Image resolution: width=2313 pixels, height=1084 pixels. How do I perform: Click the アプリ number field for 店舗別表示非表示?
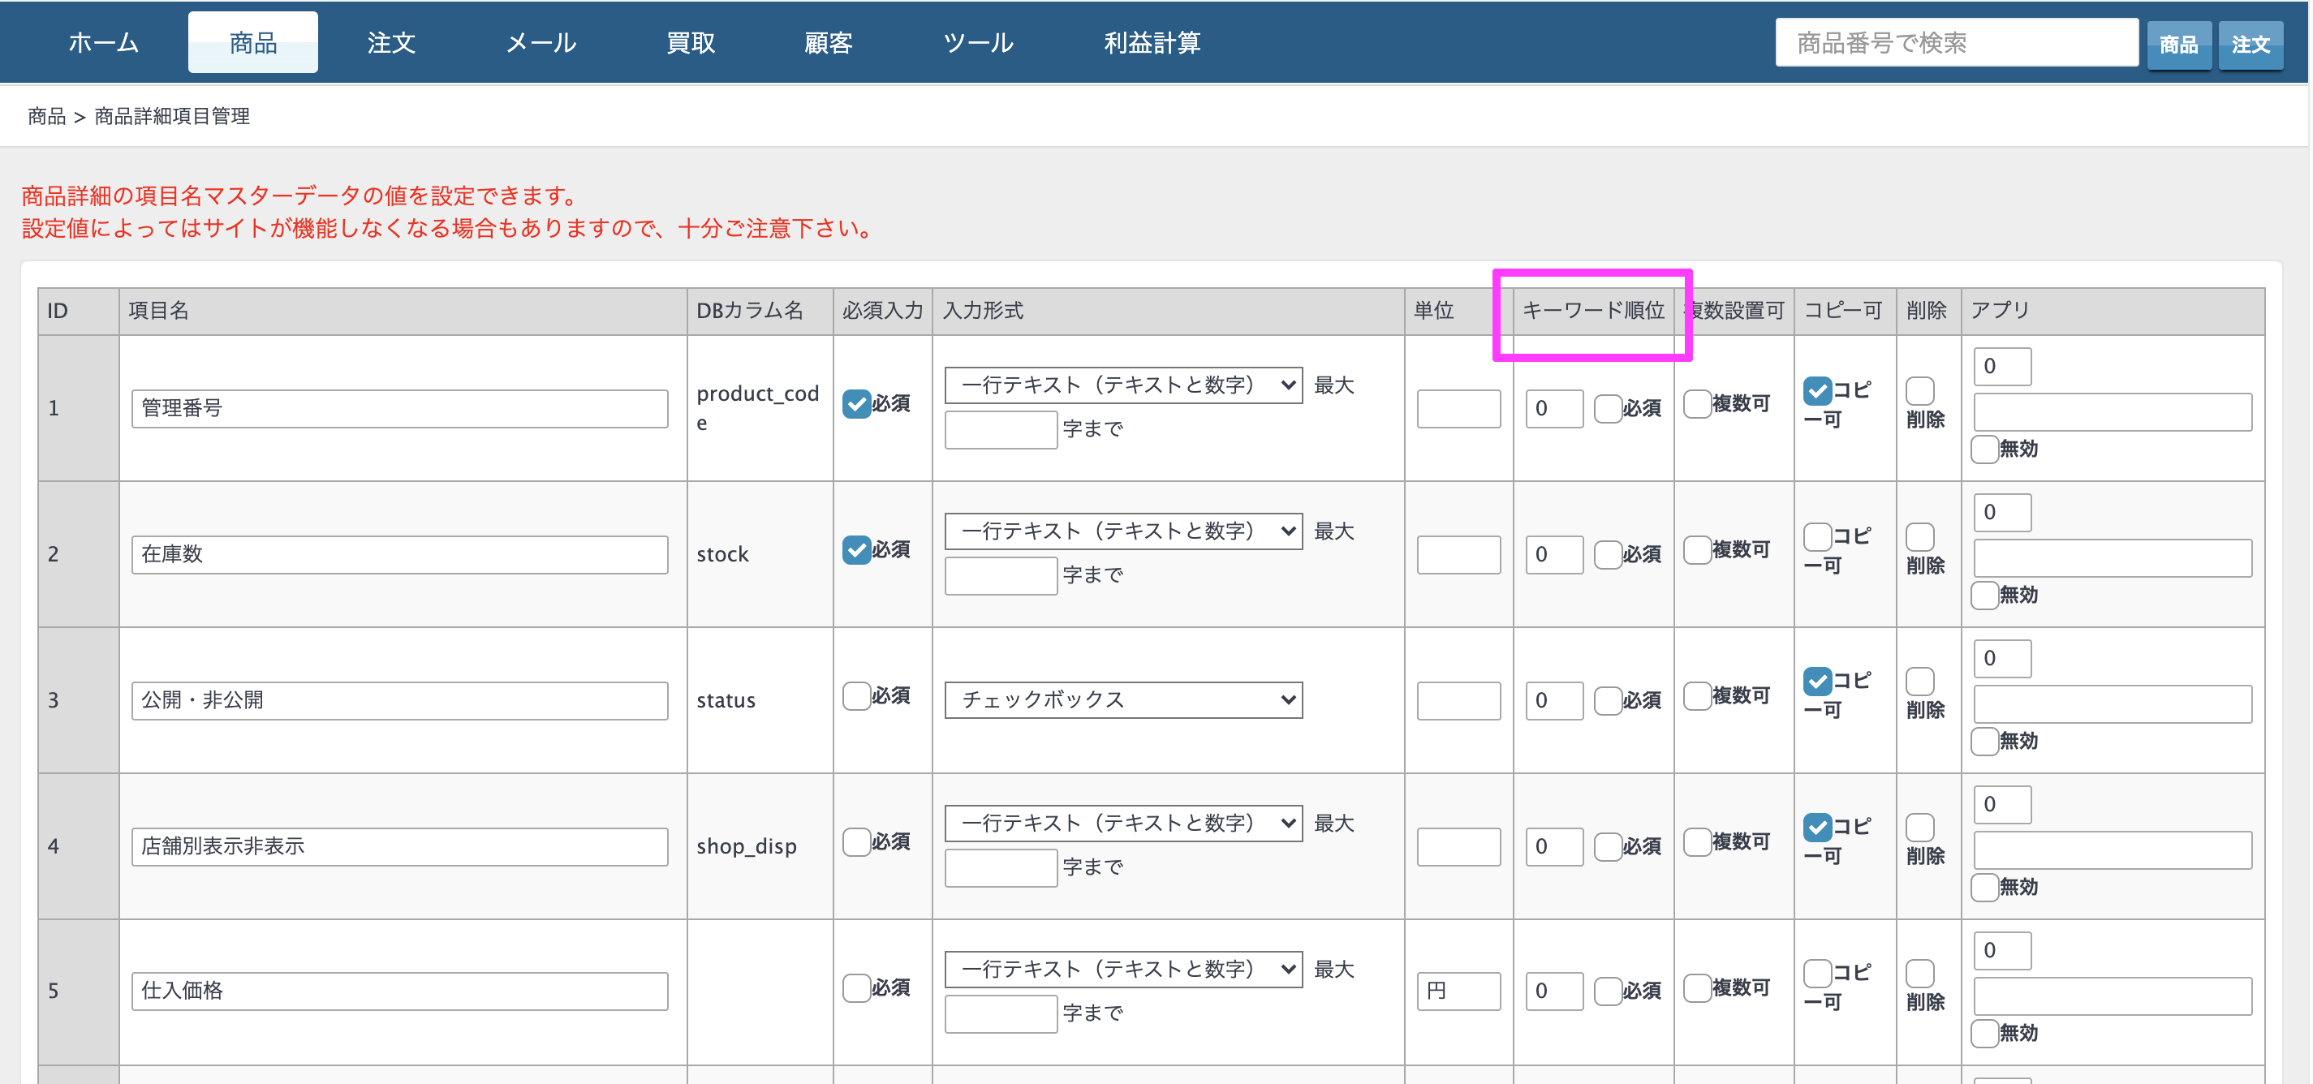point(2002,804)
